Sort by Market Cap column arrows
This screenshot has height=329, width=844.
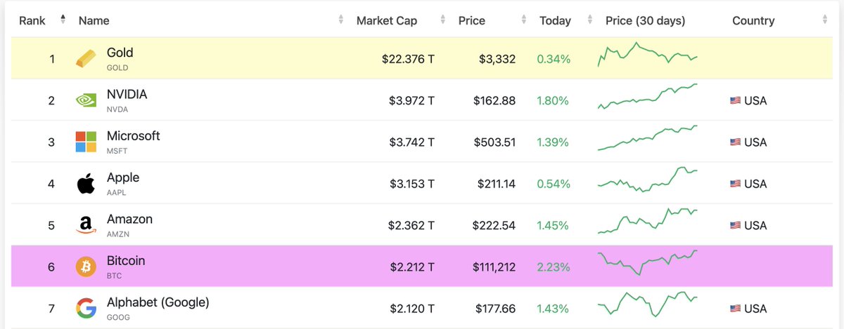[x=442, y=20]
